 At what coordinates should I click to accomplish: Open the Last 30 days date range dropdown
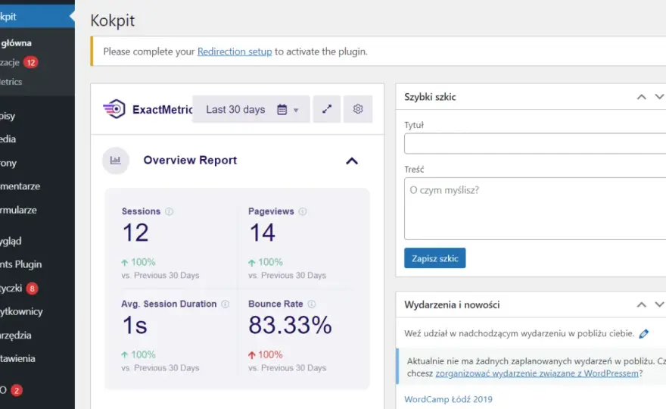[x=251, y=109]
